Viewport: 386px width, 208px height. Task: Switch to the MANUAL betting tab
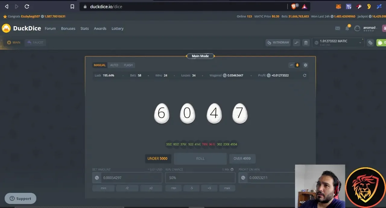pyautogui.click(x=100, y=65)
